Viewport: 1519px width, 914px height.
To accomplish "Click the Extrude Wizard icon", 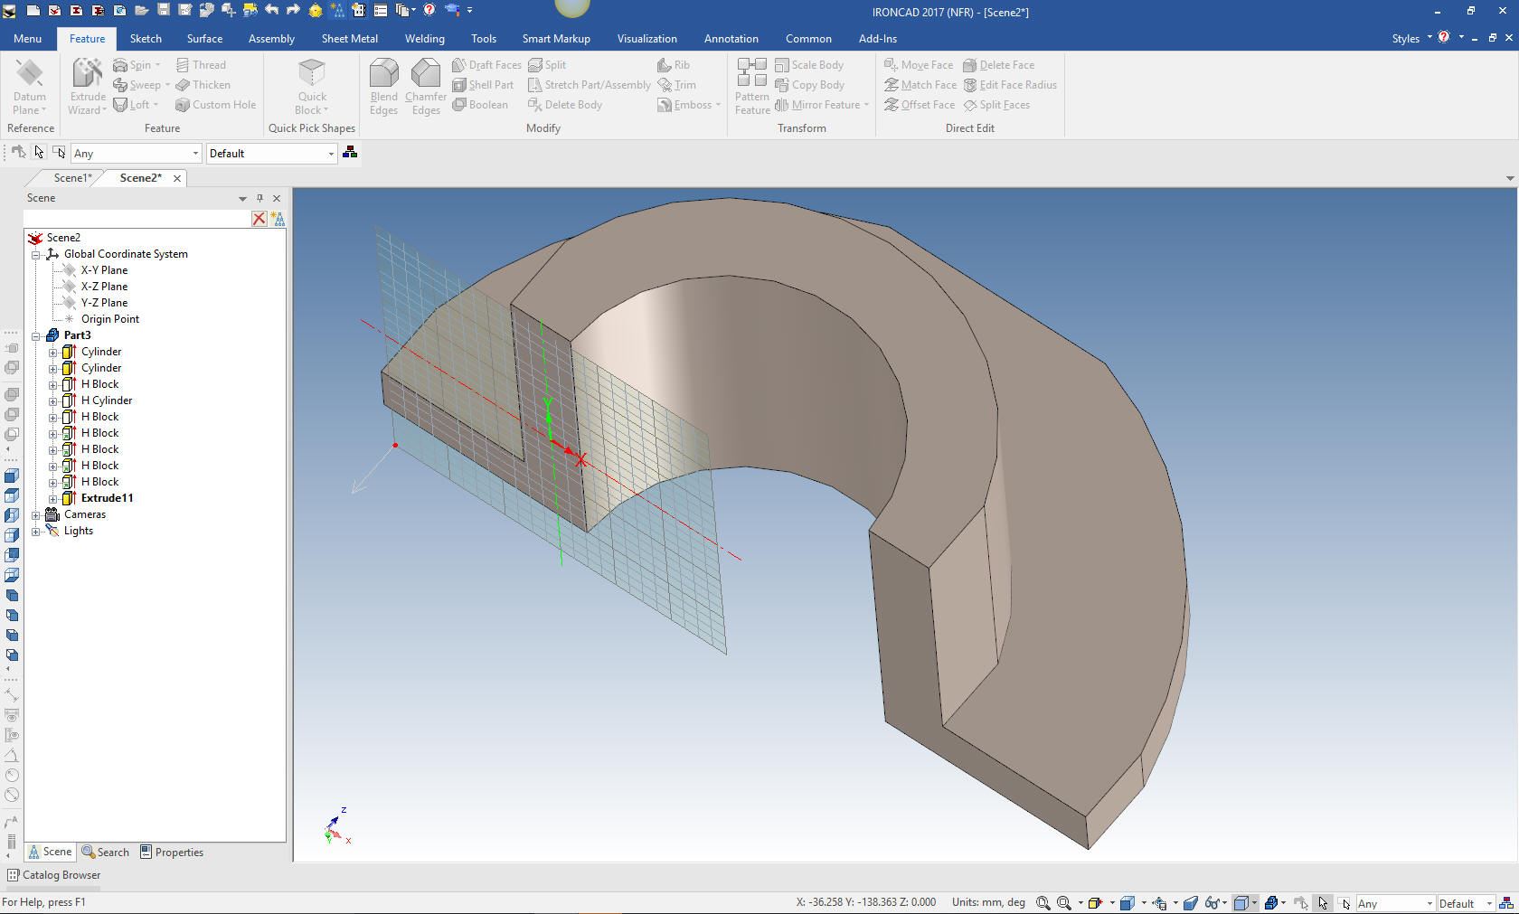I will click(88, 74).
